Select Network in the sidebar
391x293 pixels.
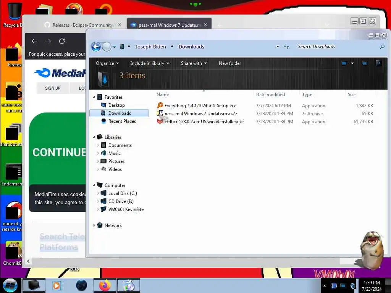click(x=113, y=225)
